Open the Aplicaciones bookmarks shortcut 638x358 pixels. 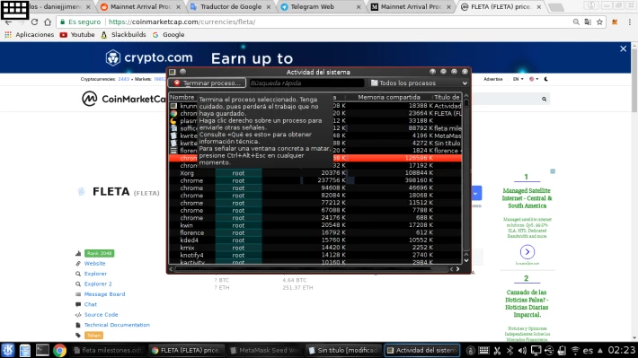click(30, 35)
